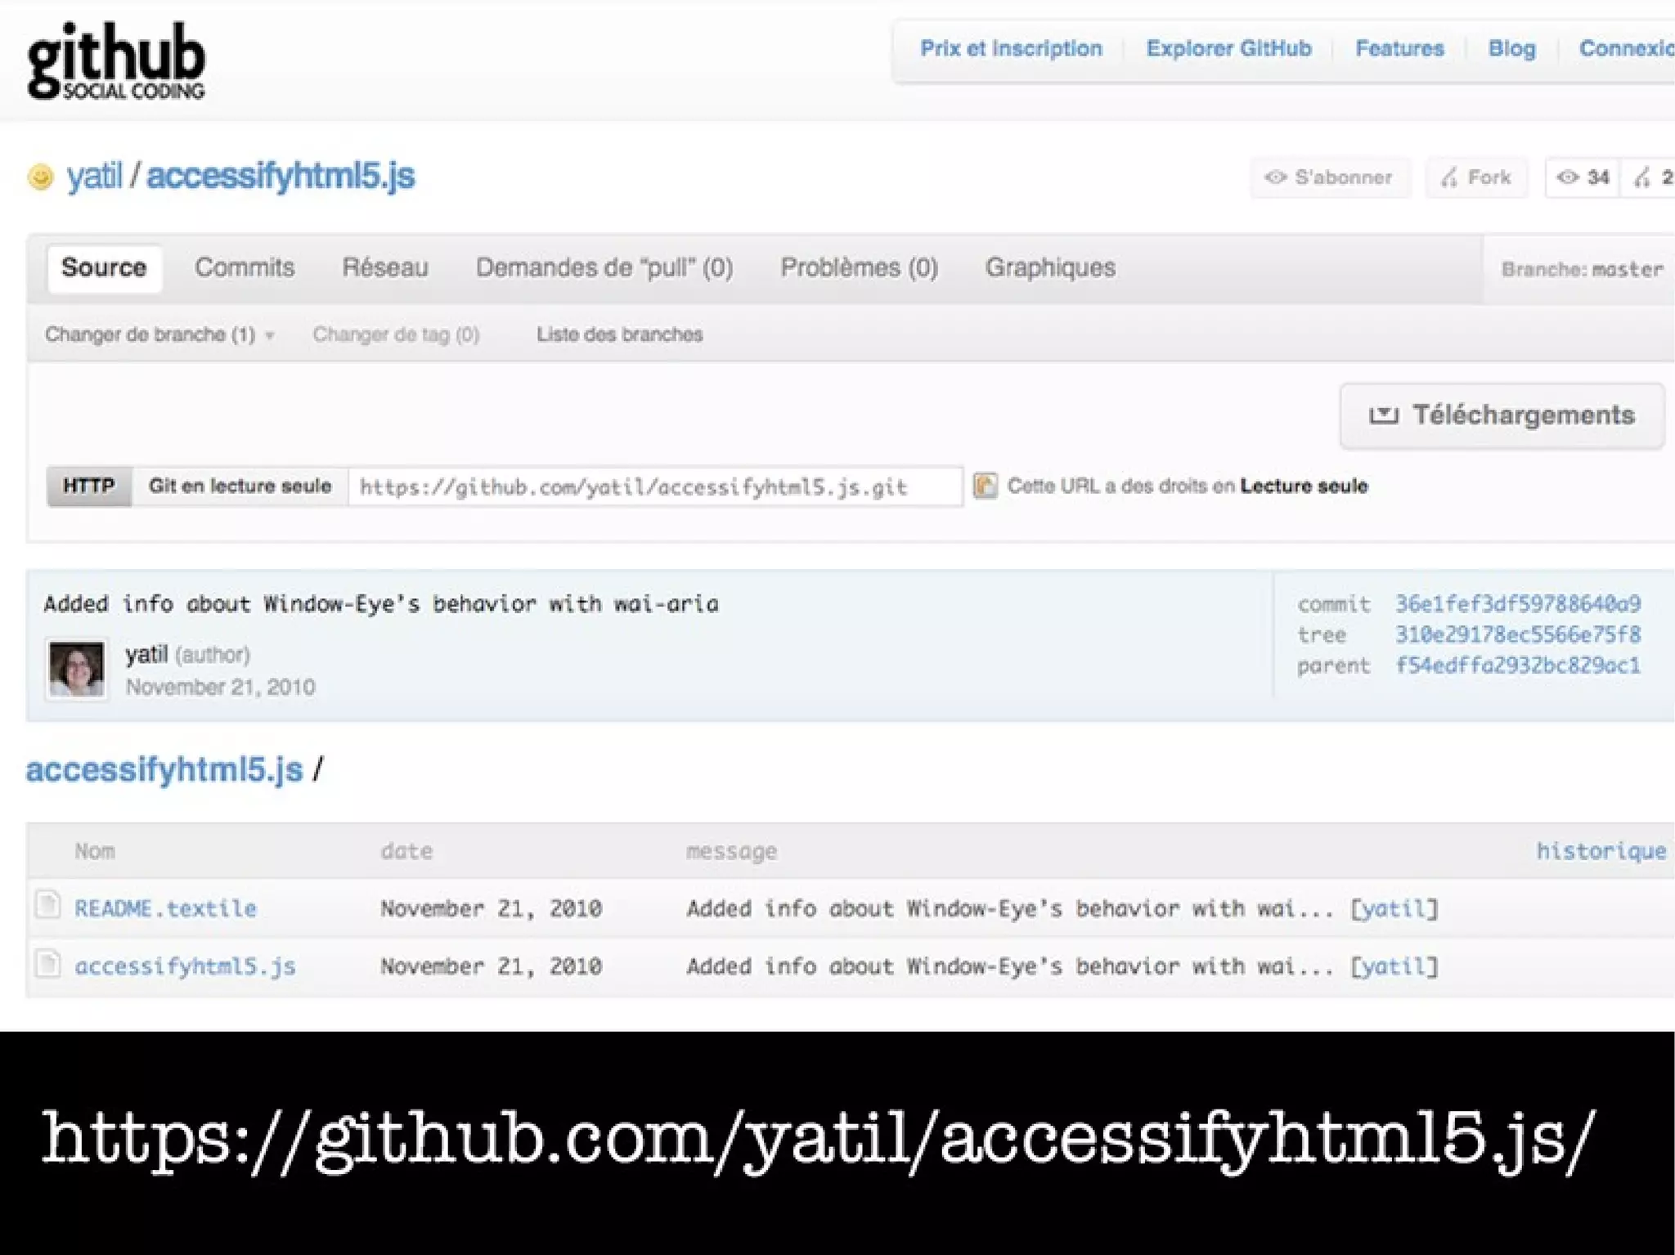1675x1255 pixels.
Task: Open the historique link
Action: click(x=1600, y=851)
